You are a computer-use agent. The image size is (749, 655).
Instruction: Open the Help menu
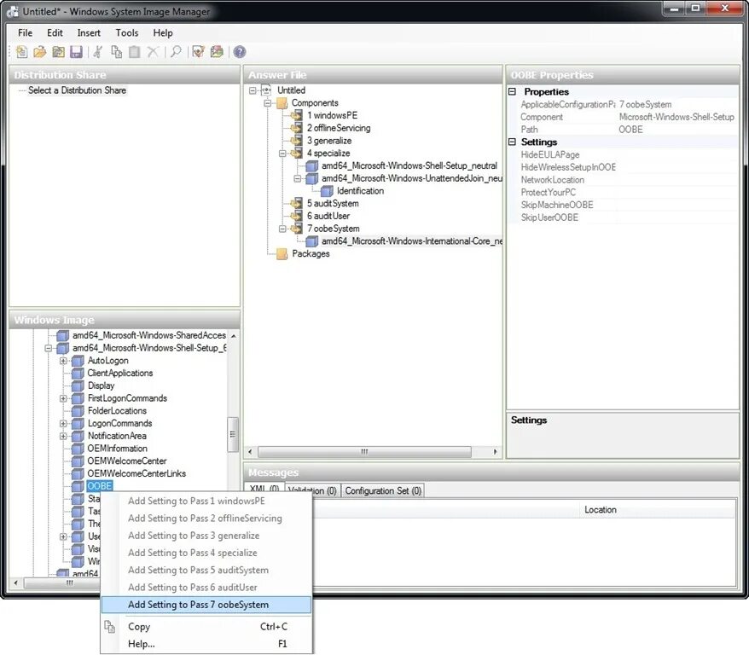pos(163,33)
